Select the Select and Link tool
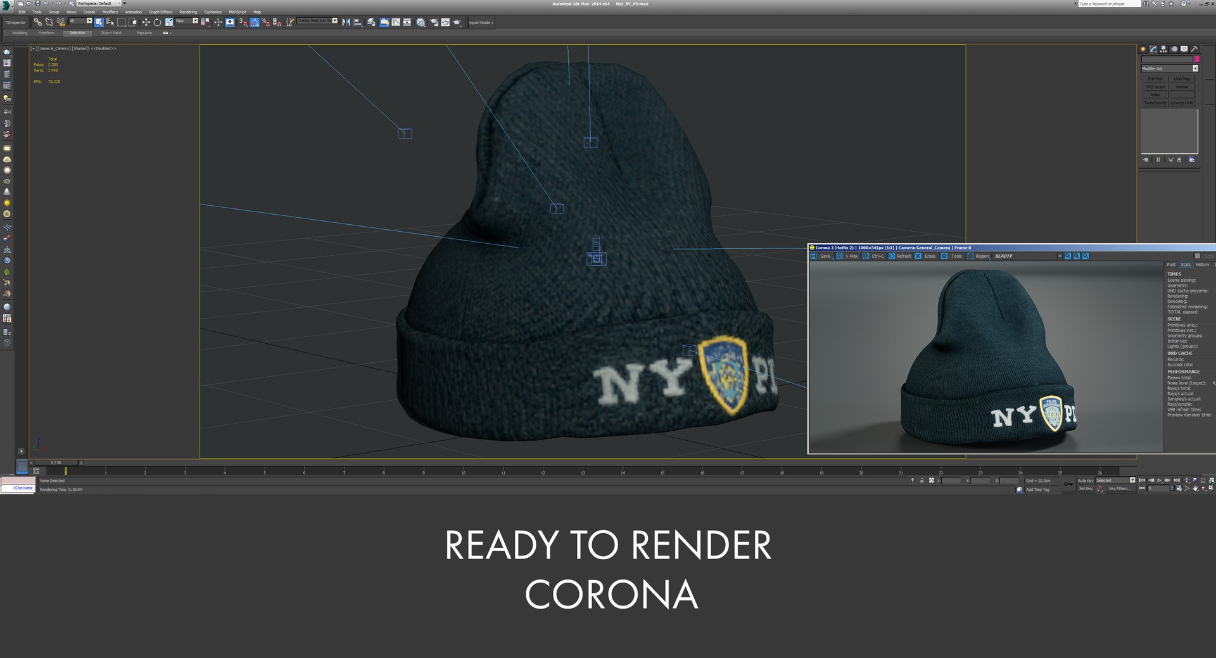 coord(38,22)
